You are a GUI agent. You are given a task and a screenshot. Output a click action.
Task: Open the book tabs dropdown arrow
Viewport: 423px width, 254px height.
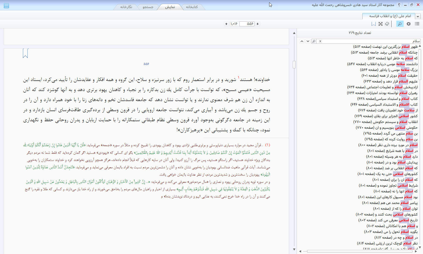coord(418,17)
